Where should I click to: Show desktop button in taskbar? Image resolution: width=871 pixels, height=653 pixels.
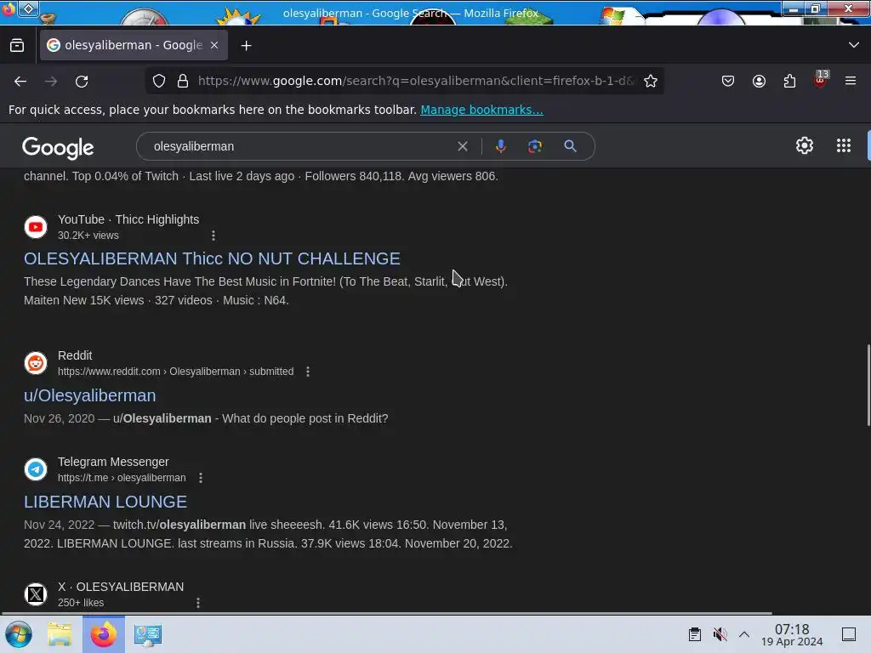click(x=849, y=634)
